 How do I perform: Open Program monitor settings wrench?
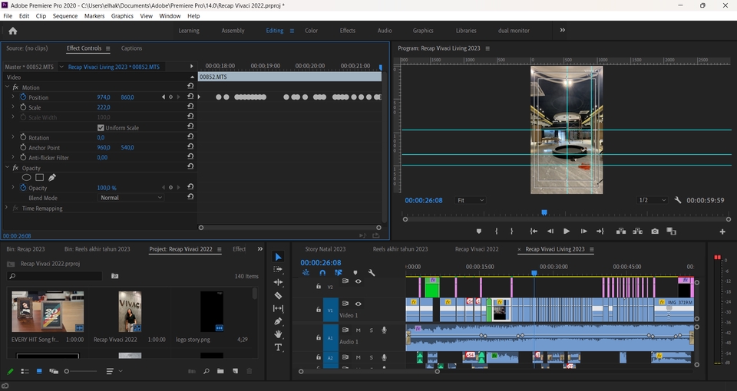click(677, 200)
